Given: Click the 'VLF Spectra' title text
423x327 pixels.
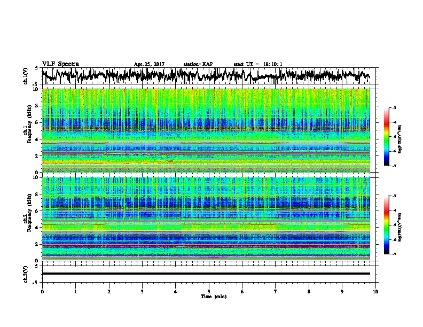Looking at the screenshot, I should [x=60, y=64].
